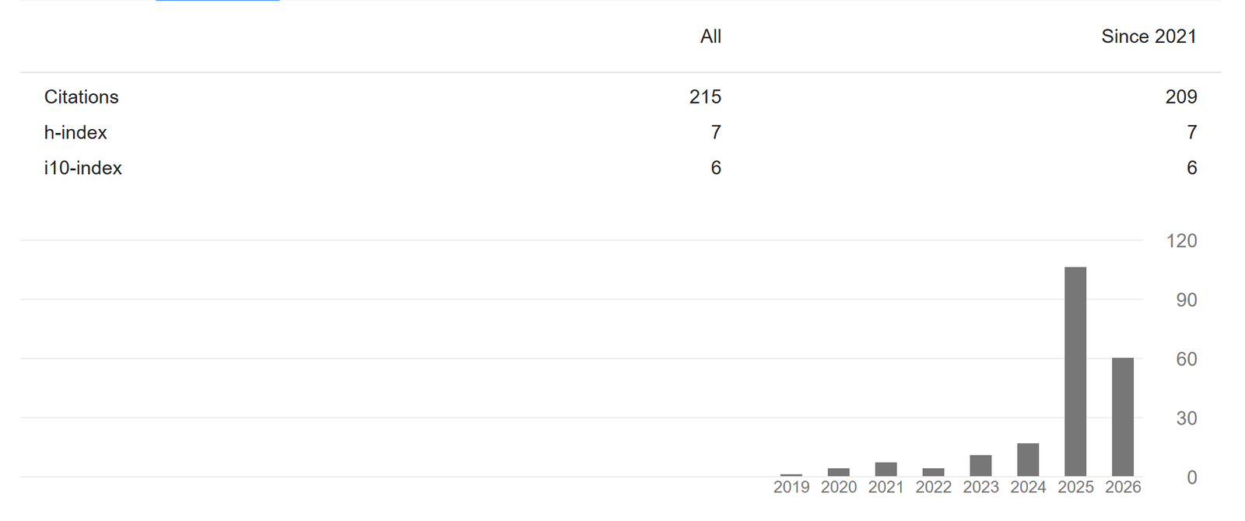Screen dimensions: 1245x521
Task: Click the 2023 citations bar
Action: pos(980,466)
